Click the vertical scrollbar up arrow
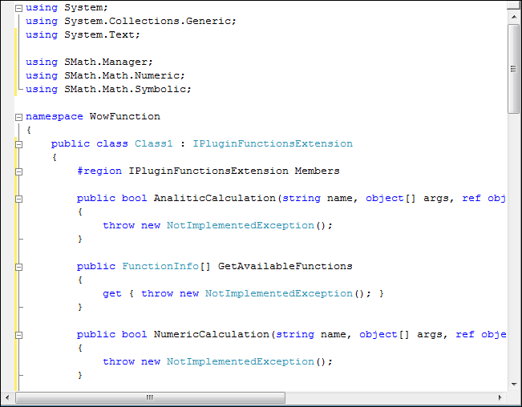This screenshot has height=407, width=522. point(514,8)
